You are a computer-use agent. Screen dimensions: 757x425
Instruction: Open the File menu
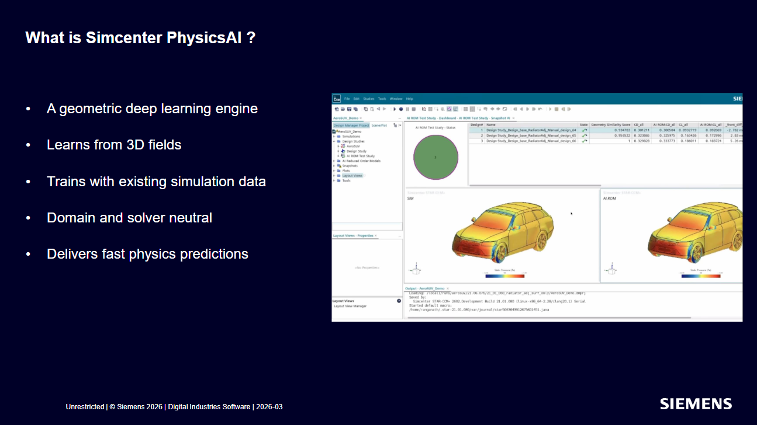(347, 99)
